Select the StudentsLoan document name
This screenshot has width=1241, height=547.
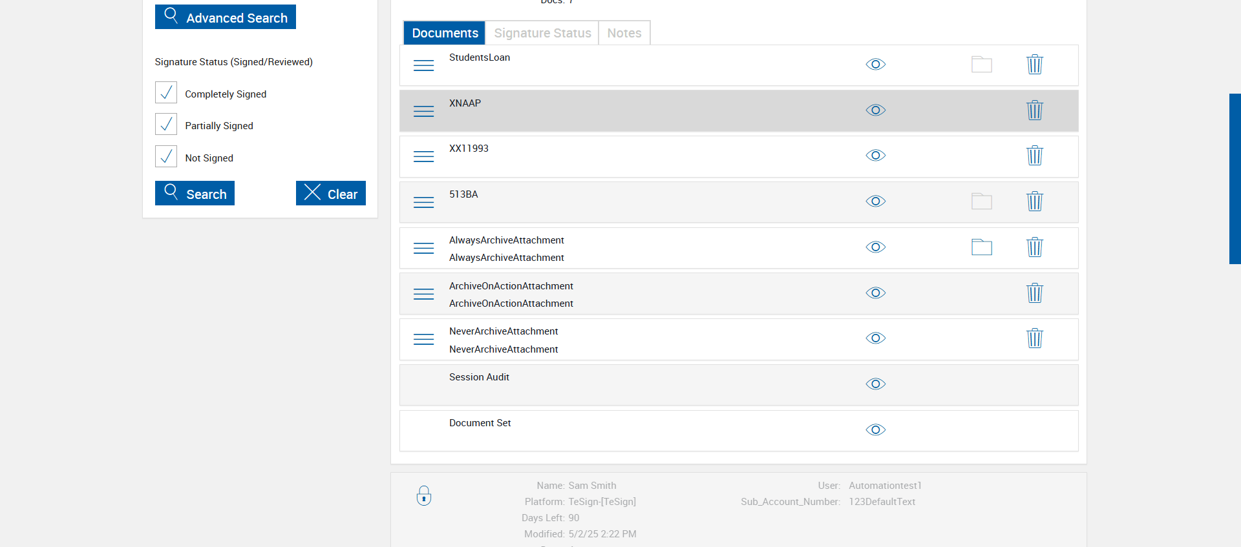point(480,57)
